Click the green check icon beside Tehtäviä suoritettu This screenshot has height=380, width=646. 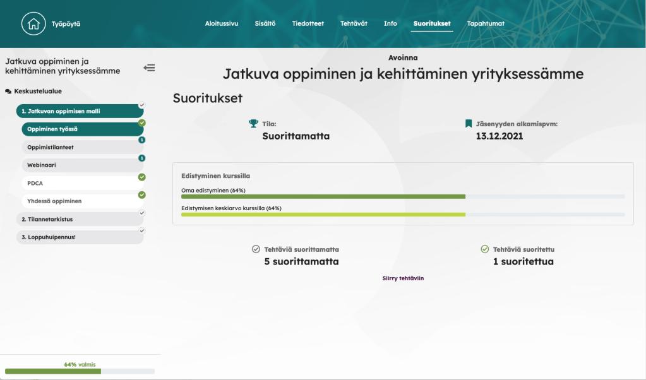point(485,249)
